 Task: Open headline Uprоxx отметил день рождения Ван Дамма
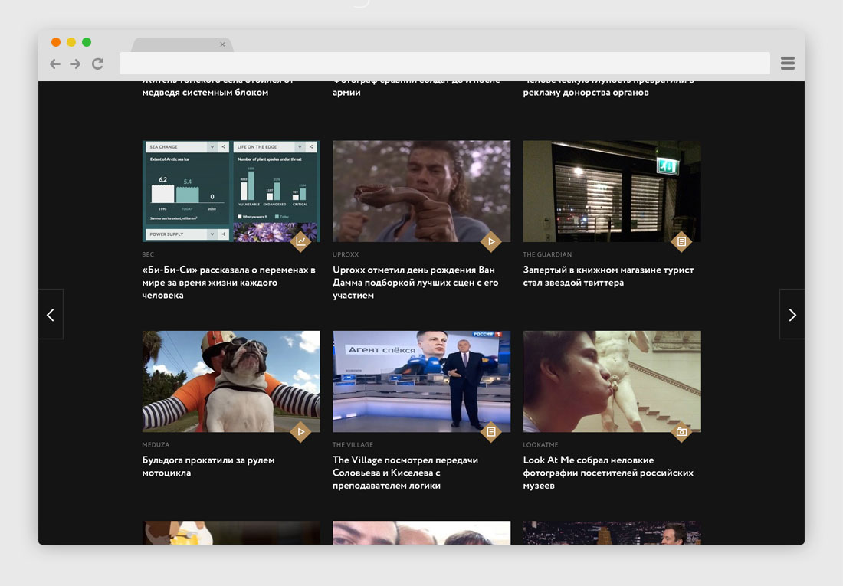(x=415, y=282)
